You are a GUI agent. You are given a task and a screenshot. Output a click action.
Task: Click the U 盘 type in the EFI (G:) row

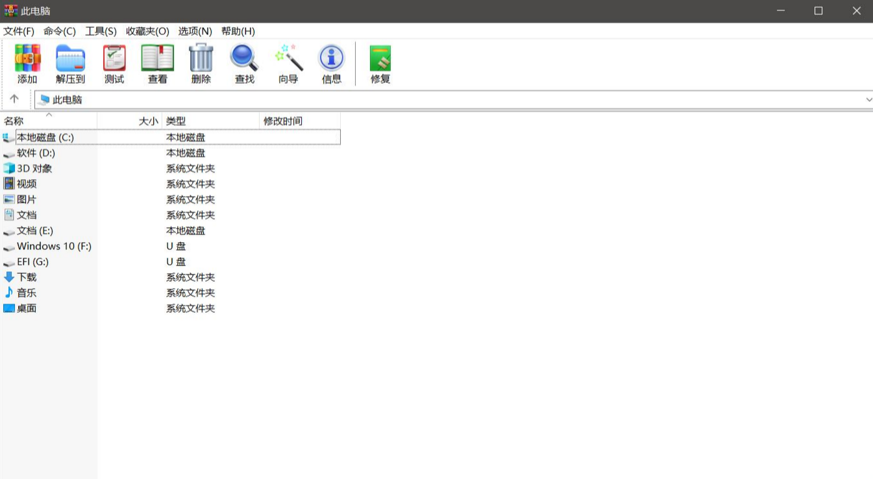(176, 262)
